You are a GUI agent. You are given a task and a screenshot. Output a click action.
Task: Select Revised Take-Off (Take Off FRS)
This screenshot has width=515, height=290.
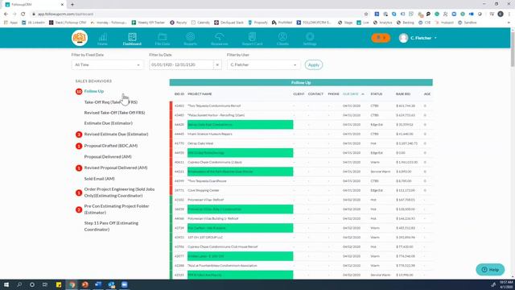pyautogui.click(x=114, y=113)
